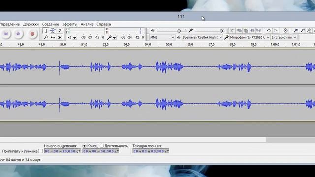Viewport: 315px width, 177px height.
Task: Open the MME audio host dropdown
Action: pyautogui.click(x=162, y=37)
